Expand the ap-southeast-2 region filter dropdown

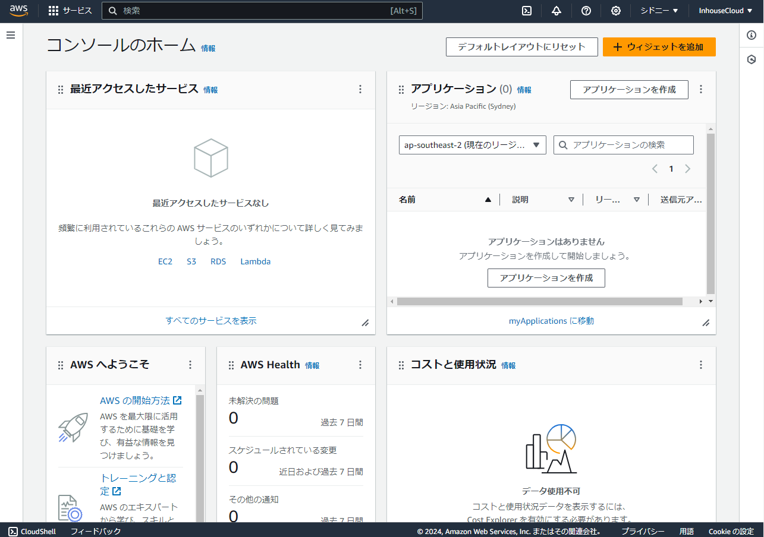point(472,145)
